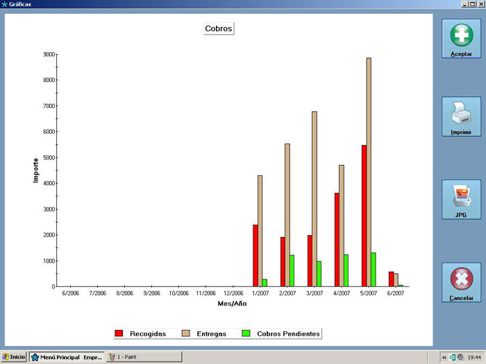Click the green system tray icon
Viewport: 486px width, 364px height.
(453, 357)
